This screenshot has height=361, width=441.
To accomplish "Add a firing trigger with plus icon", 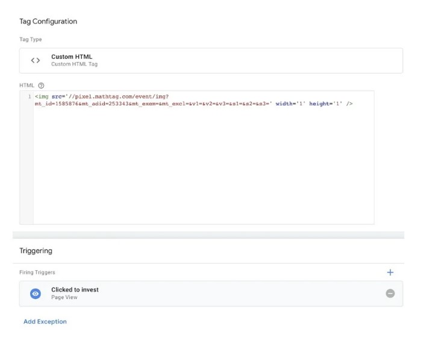I will point(390,272).
